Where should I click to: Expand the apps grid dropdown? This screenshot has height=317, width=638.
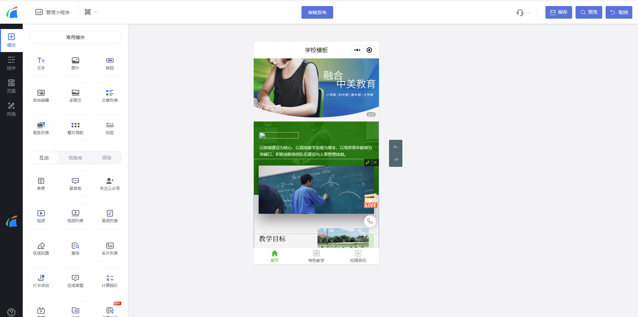(91, 12)
